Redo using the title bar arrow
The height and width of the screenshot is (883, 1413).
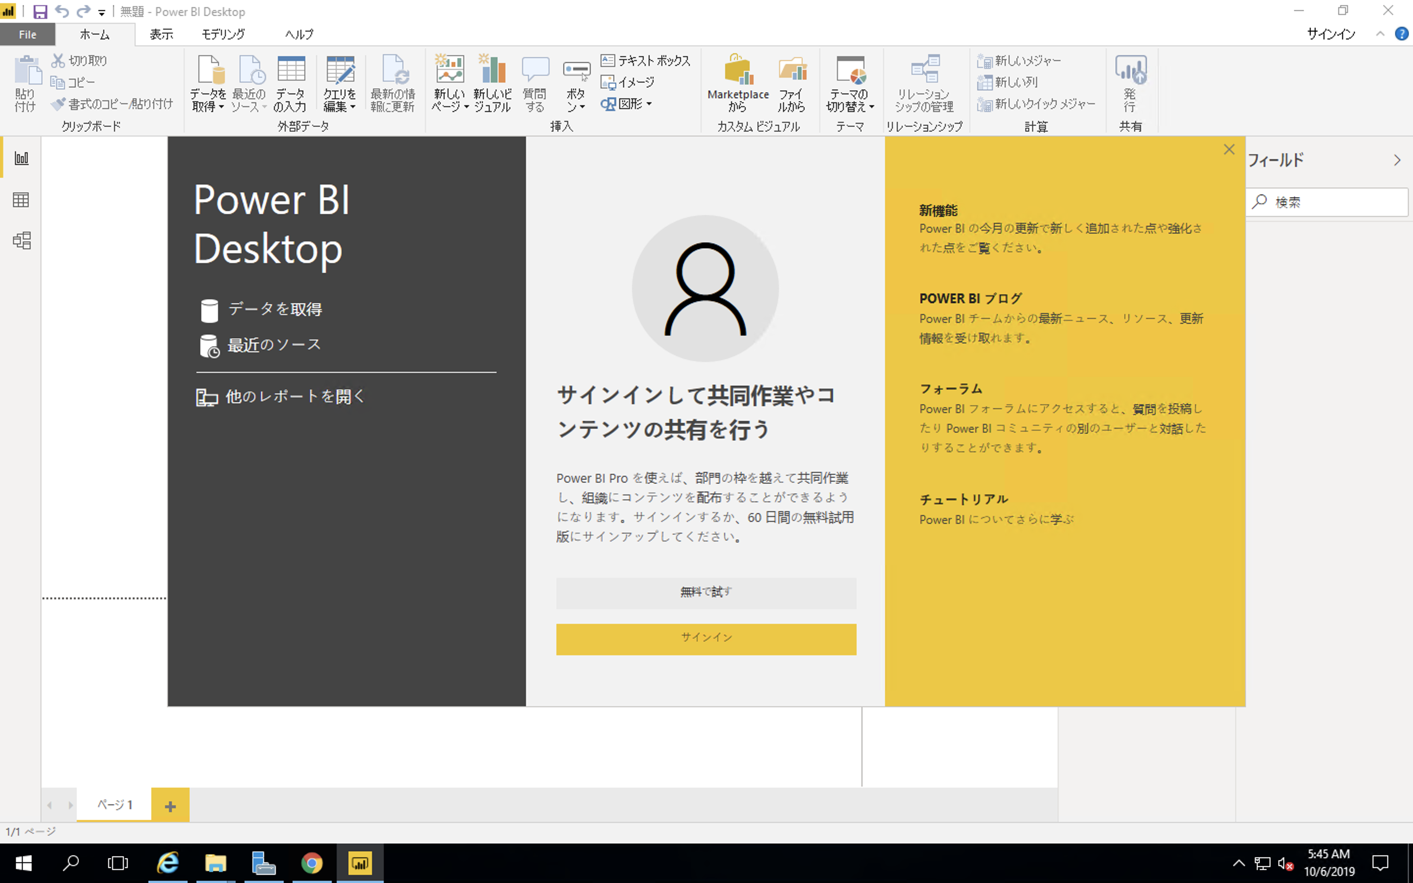pyautogui.click(x=83, y=12)
